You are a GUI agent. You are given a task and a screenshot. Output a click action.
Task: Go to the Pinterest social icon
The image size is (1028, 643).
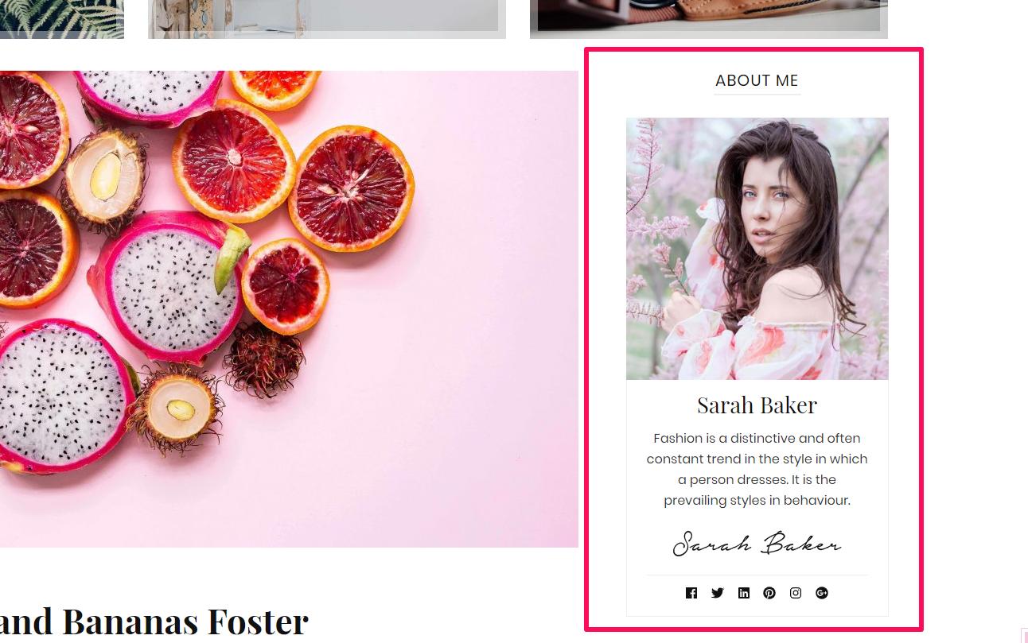769,593
